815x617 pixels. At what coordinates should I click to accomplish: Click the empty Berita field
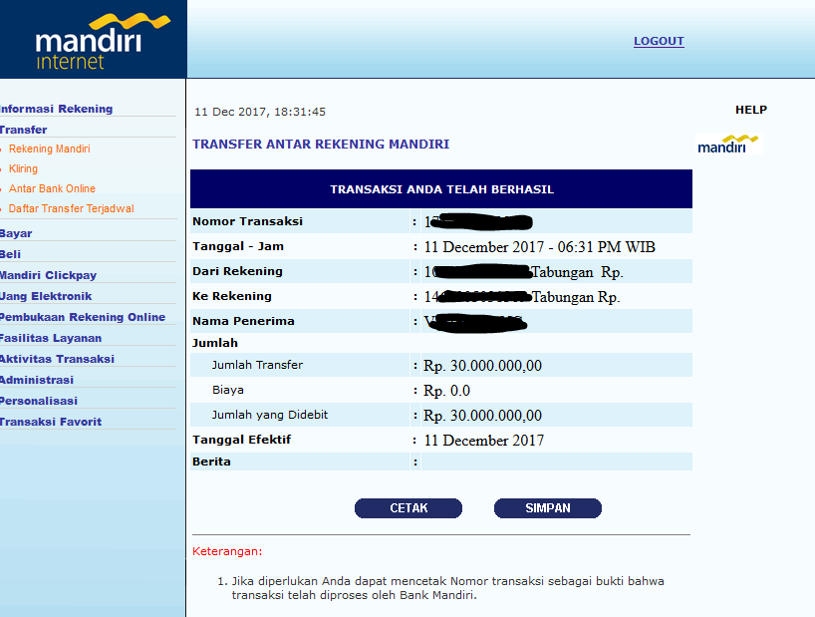coord(555,463)
